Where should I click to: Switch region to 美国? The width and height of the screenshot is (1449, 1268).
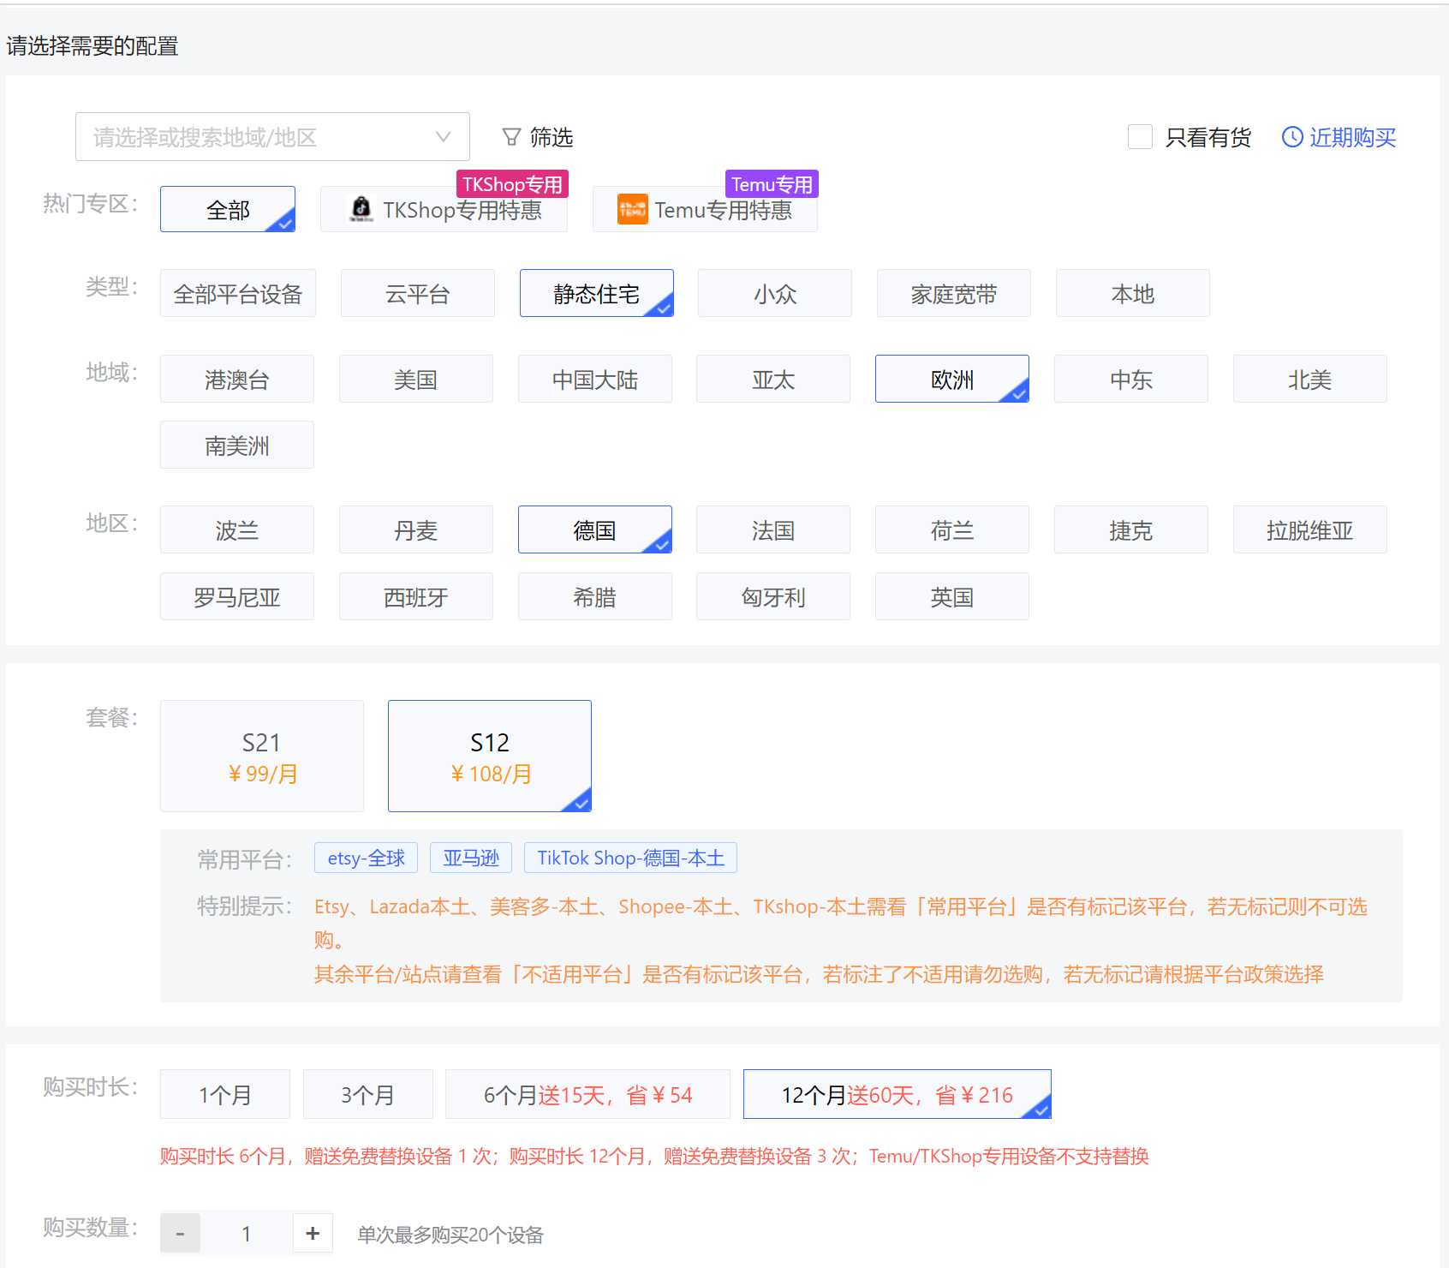(x=415, y=380)
